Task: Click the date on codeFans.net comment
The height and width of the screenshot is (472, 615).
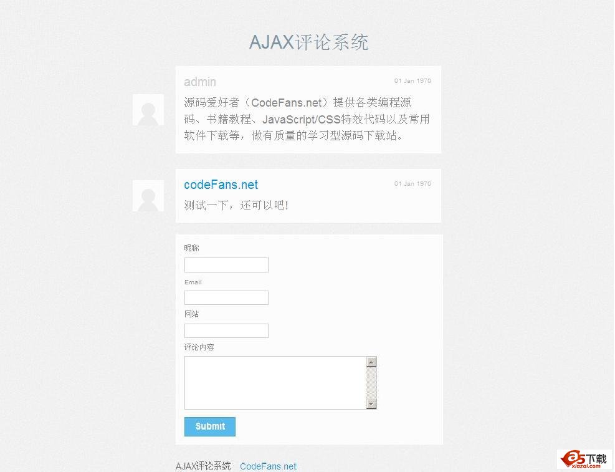Action: (412, 183)
